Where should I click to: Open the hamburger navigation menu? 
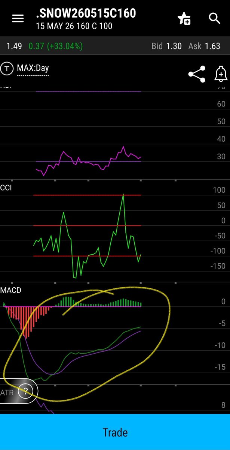(x=18, y=19)
